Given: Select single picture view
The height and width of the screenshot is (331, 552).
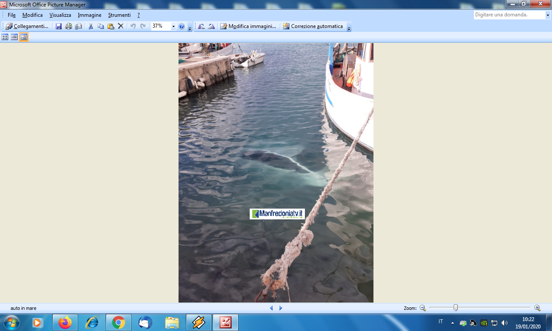Looking at the screenshot, I should 24,37.
